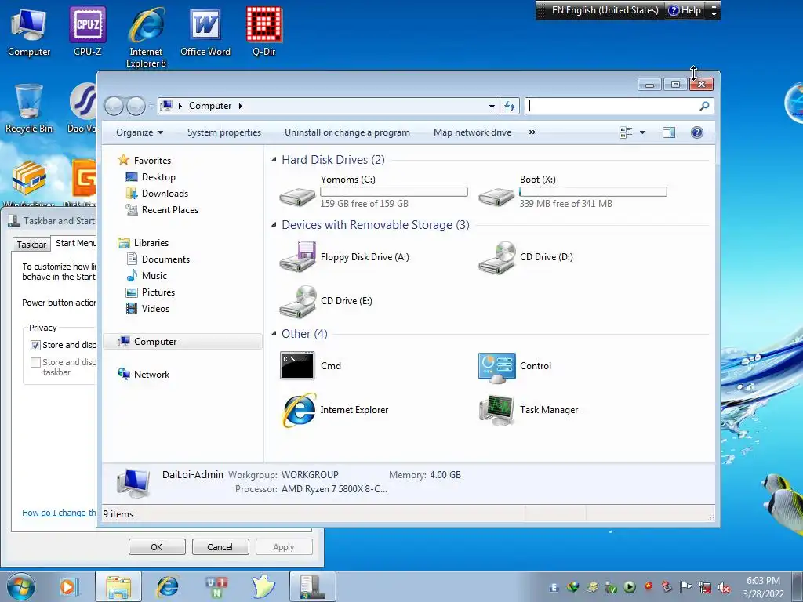This screenshot has height=602, width=803.
Task: Switch to the Start Menu tab
Action: 74,243
